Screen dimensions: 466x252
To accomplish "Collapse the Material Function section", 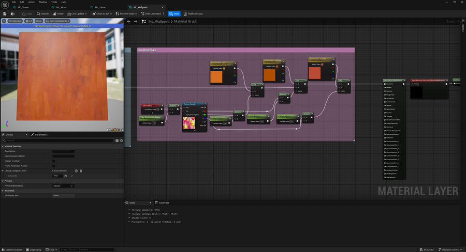I will 2,146.
